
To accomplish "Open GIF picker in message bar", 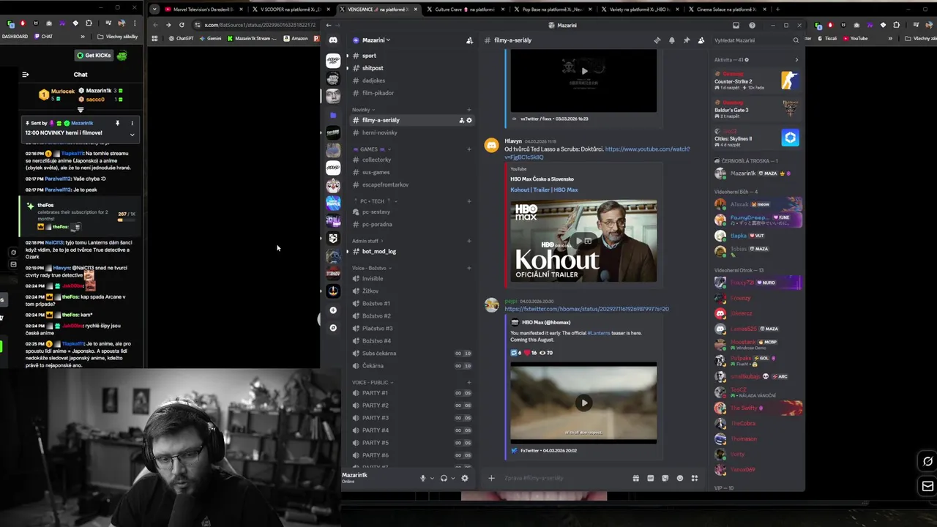I will [650, 478].
